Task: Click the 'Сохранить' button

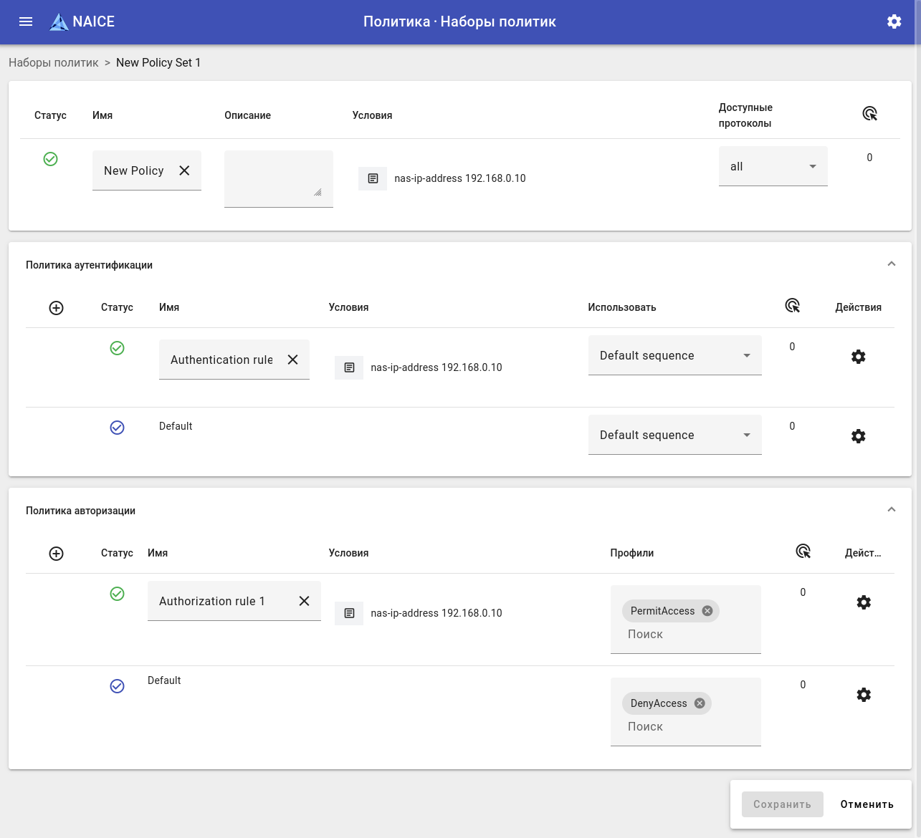Action: [x=782, y=804]
